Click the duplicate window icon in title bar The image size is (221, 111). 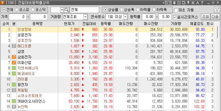(x=184, y=3)
